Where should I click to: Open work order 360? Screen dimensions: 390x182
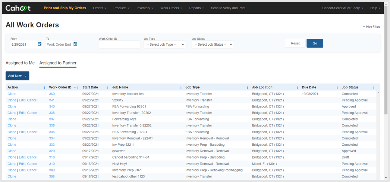[52, 94]
